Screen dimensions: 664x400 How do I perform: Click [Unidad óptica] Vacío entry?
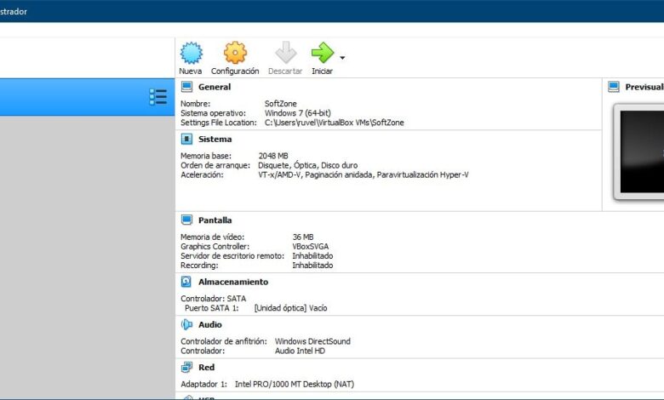tap(290, 308)
